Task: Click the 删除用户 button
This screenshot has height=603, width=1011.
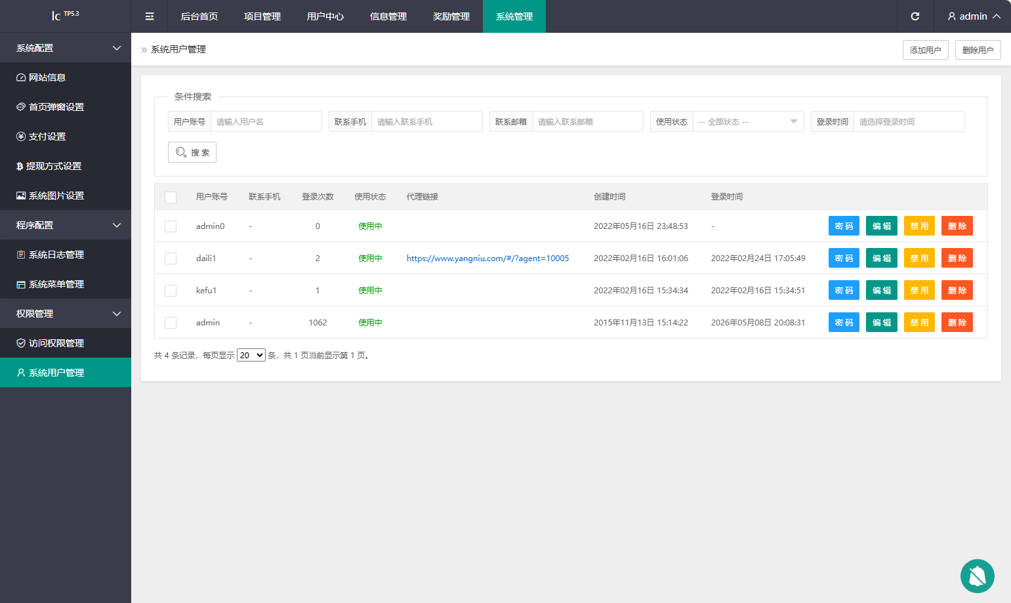Action: (978, 50)
